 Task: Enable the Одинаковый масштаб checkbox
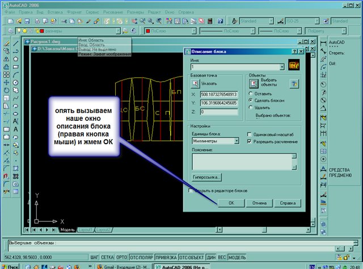click(250, 134)
